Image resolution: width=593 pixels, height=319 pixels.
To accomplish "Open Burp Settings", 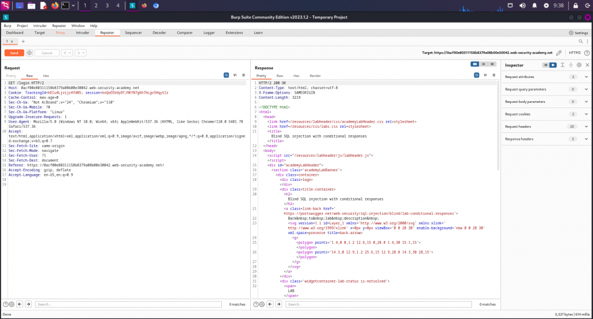I will tap(579, 33).
